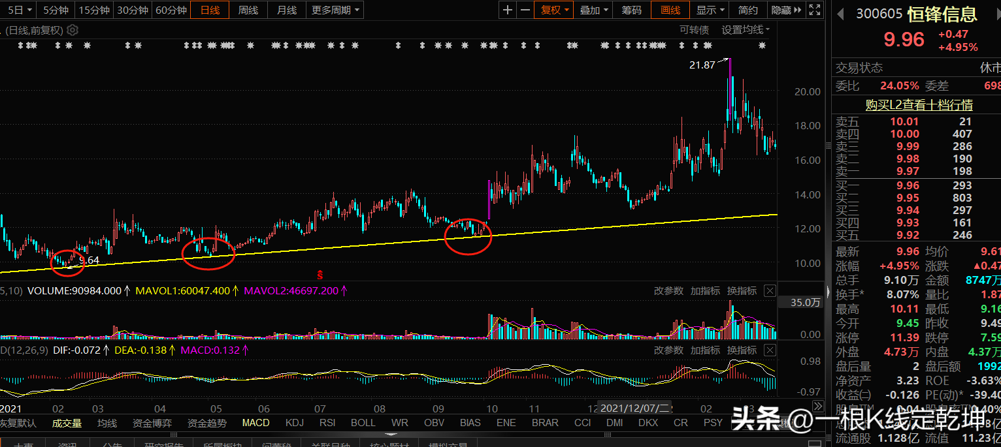The image size is (1001, 447).
Task: Click the 买一 9.96 order row
Action: pos(915,186)
